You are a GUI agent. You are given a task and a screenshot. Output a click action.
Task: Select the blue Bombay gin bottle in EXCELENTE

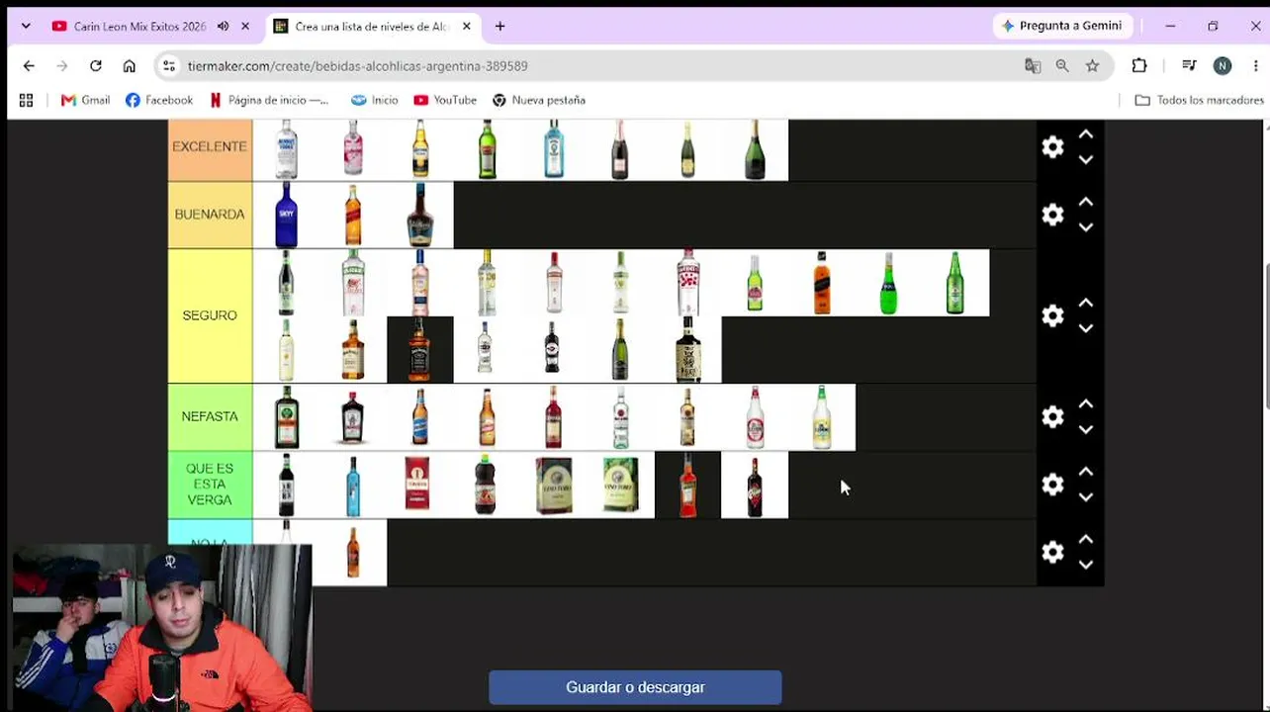[x=554, y=148]
